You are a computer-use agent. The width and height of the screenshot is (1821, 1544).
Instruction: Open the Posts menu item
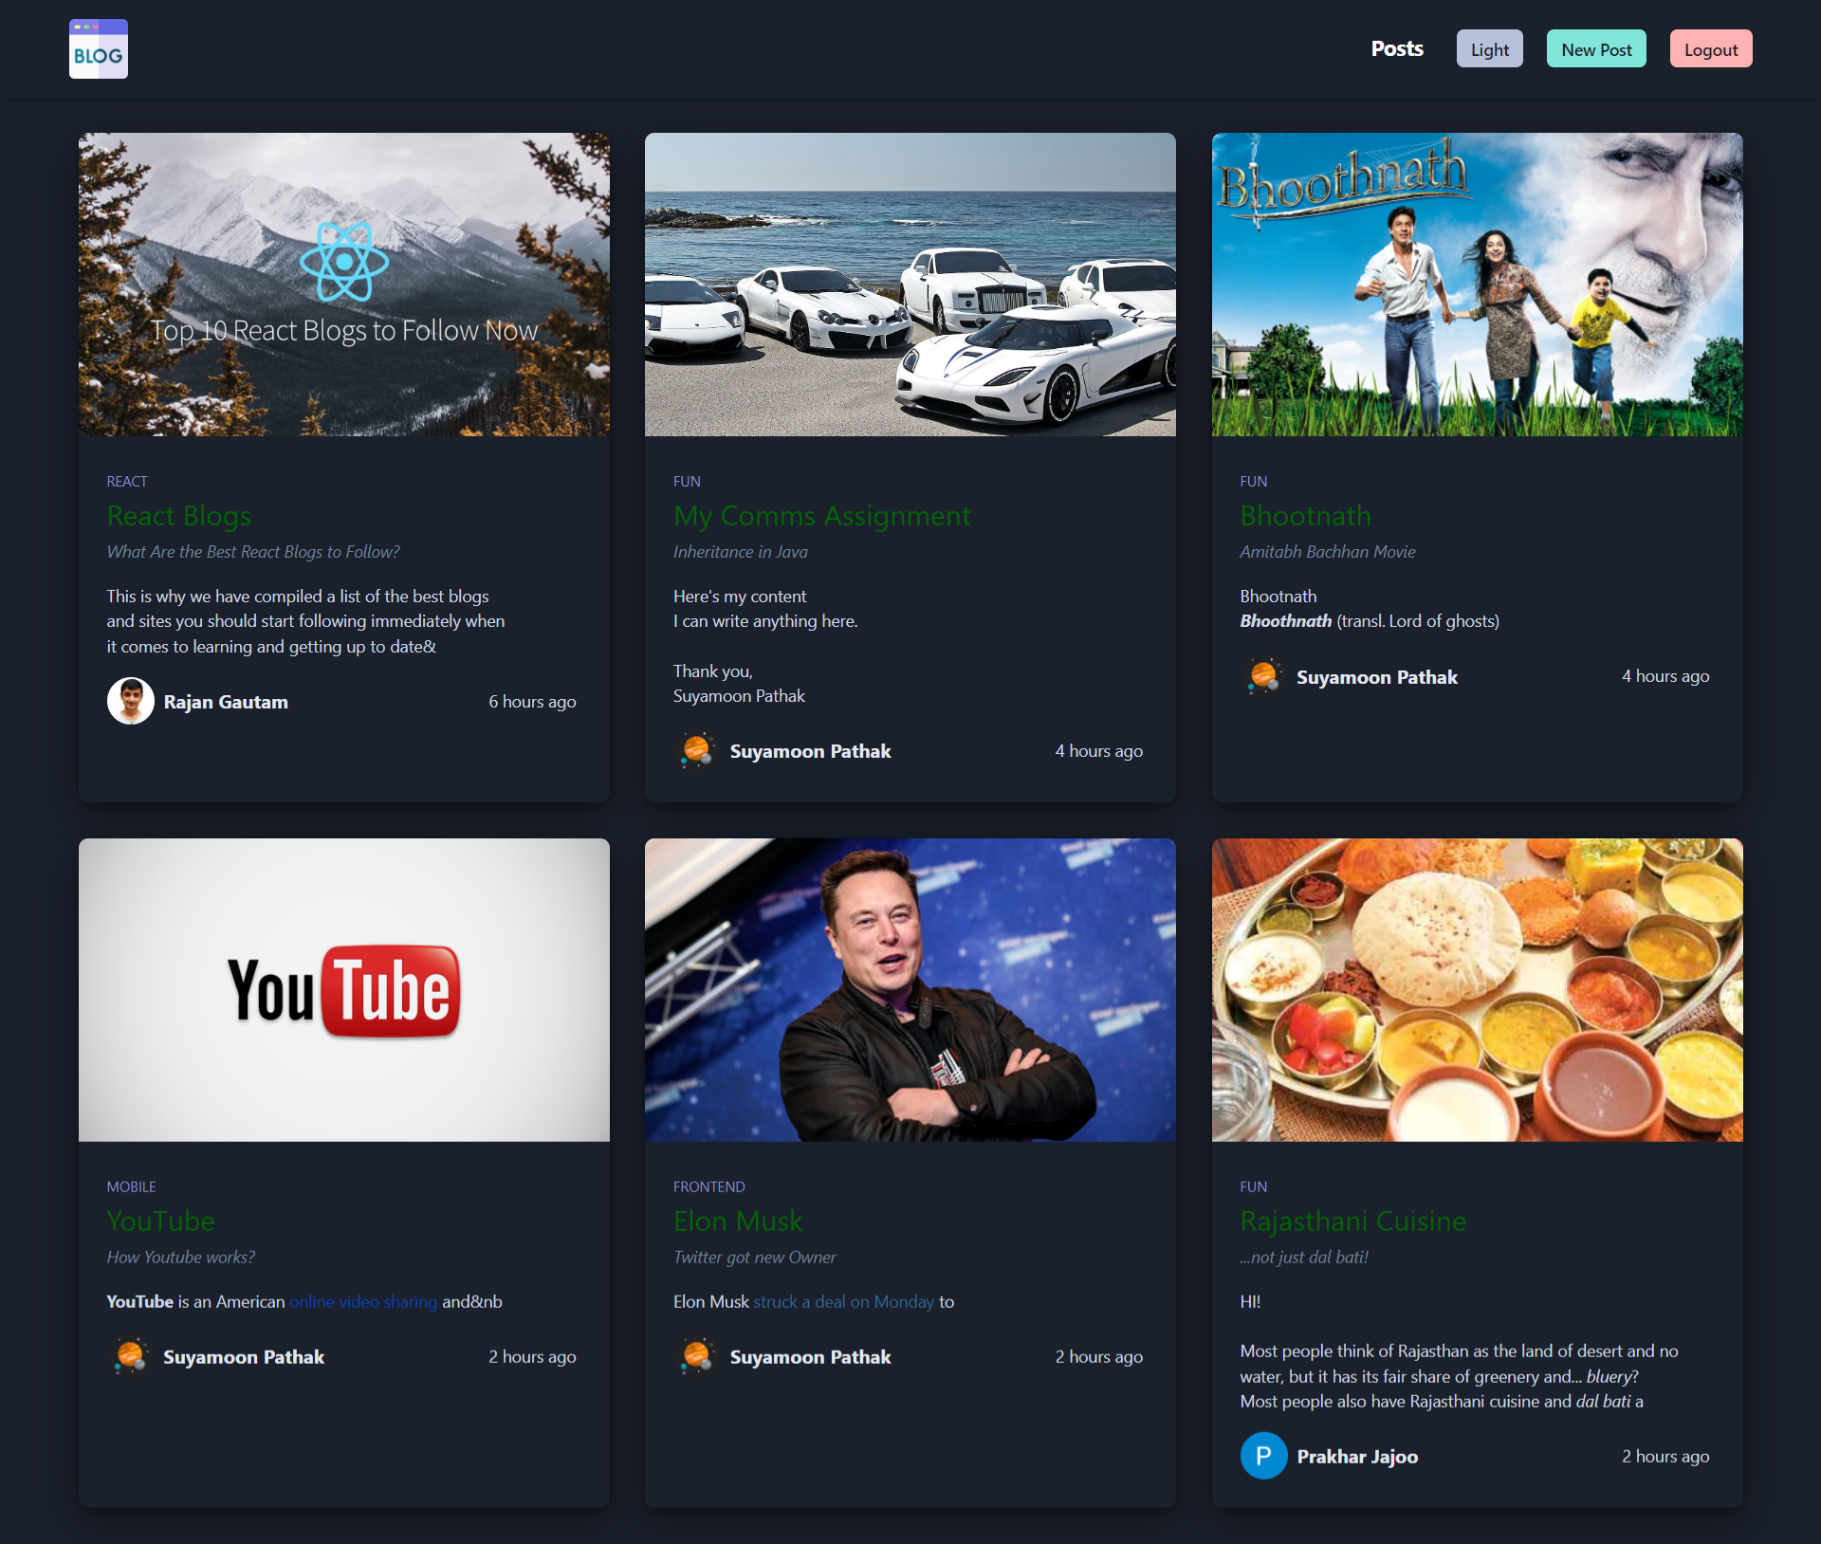click(x=1396, y=48)
